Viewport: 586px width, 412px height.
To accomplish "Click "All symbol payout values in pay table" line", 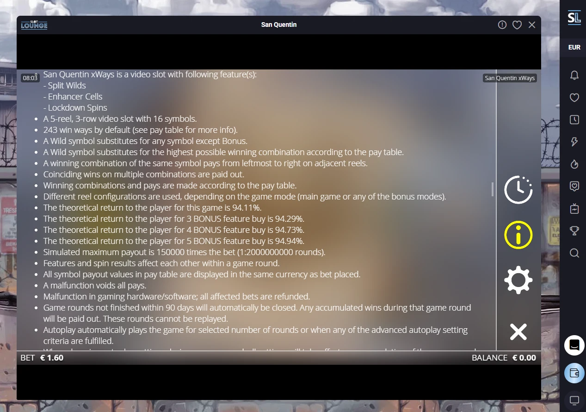I will 202,275.
